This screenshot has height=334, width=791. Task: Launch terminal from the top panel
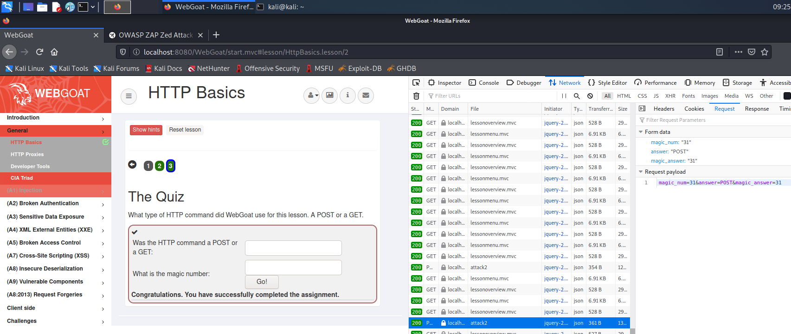pos(83,6)
